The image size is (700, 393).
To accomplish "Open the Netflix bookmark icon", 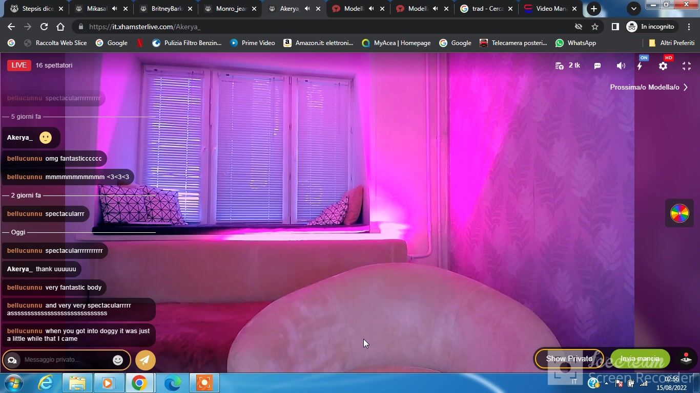I will pyautogui.click(x=139, y=43).
